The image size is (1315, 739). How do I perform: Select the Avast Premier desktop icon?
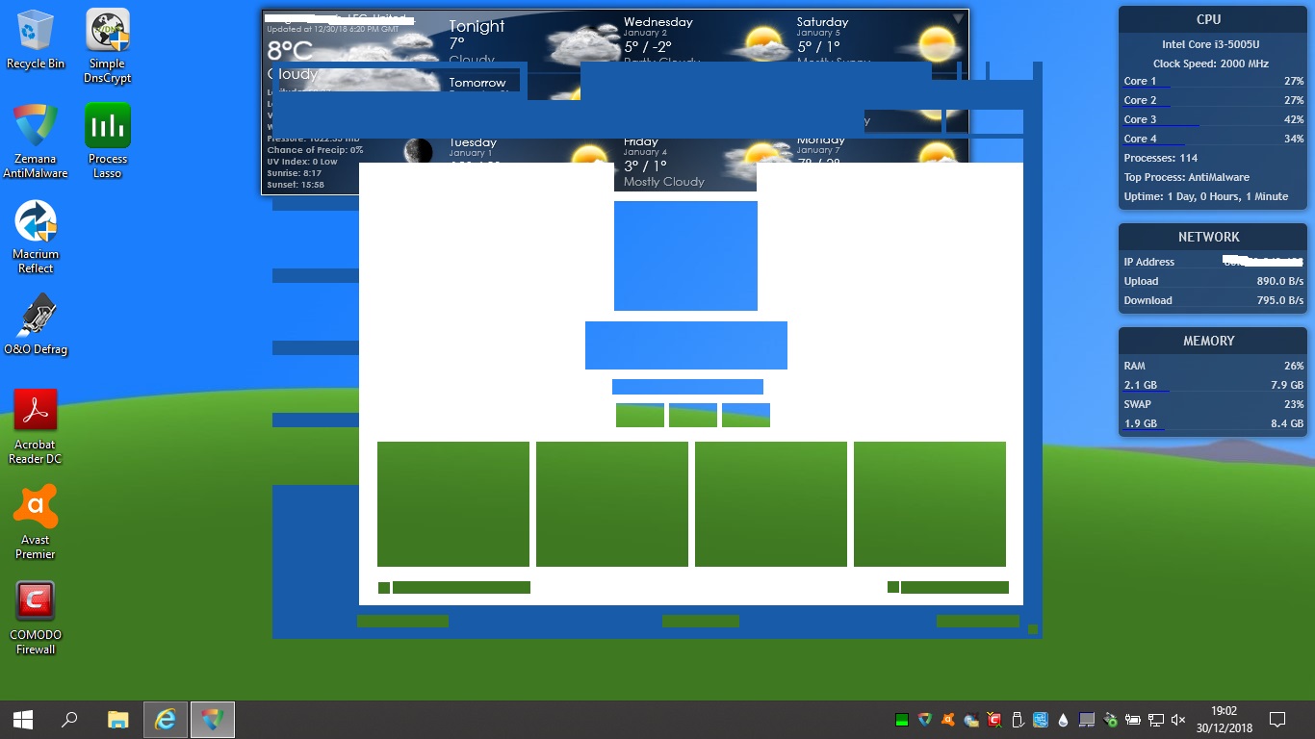point(36,522)
